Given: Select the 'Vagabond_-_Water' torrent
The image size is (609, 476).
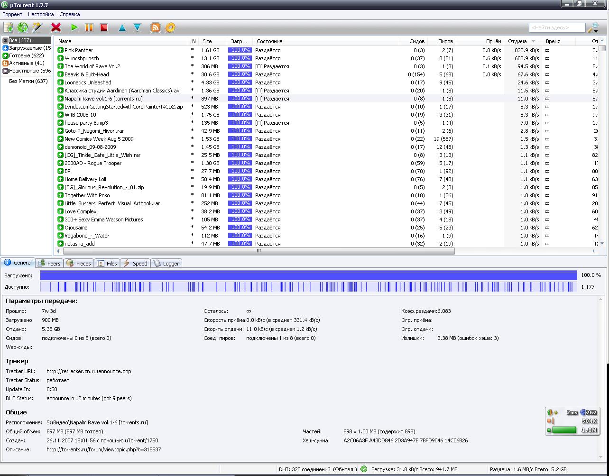Looking at the screenshot, I should coord(326,236).
